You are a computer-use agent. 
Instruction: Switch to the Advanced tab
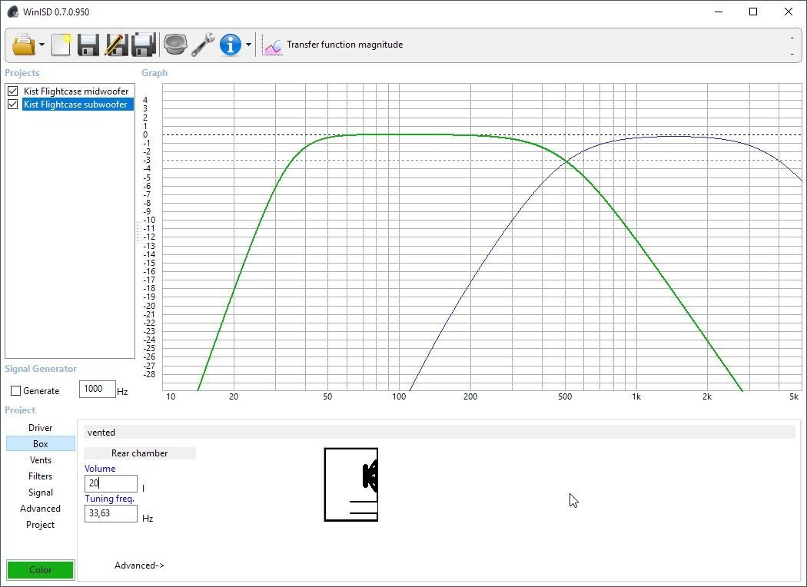click(x=40, y=509)
